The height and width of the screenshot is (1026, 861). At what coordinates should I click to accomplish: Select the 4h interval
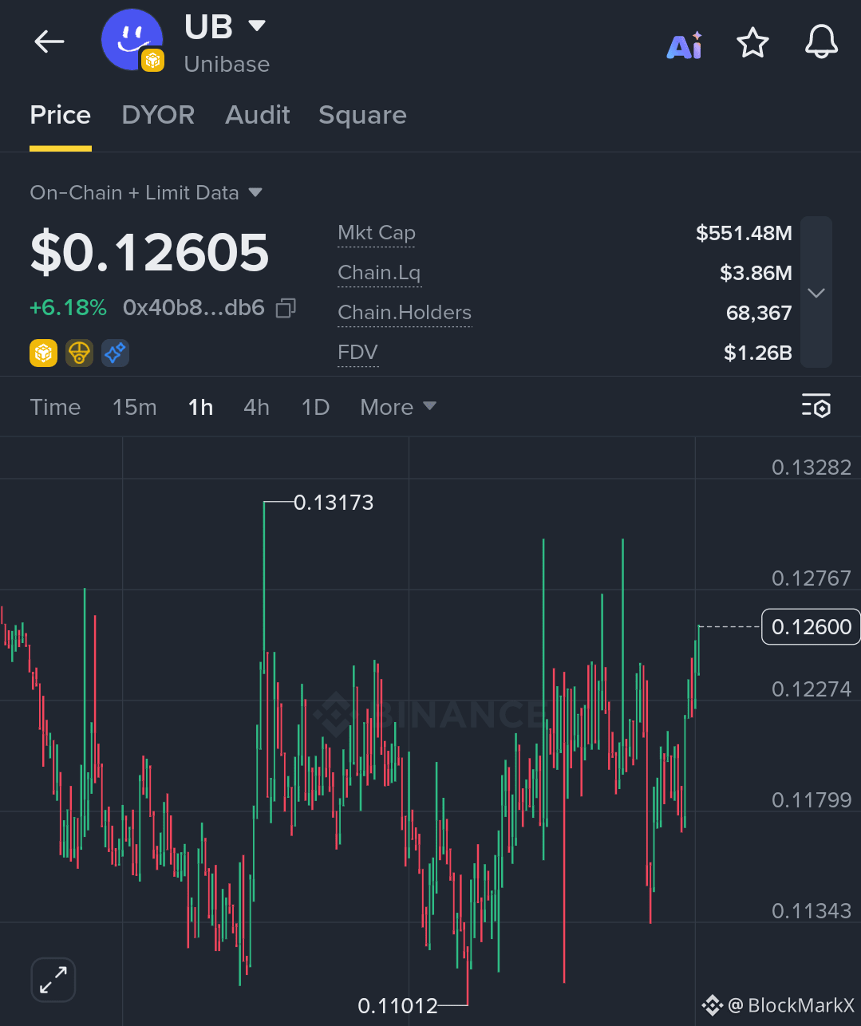coord(256,407)
